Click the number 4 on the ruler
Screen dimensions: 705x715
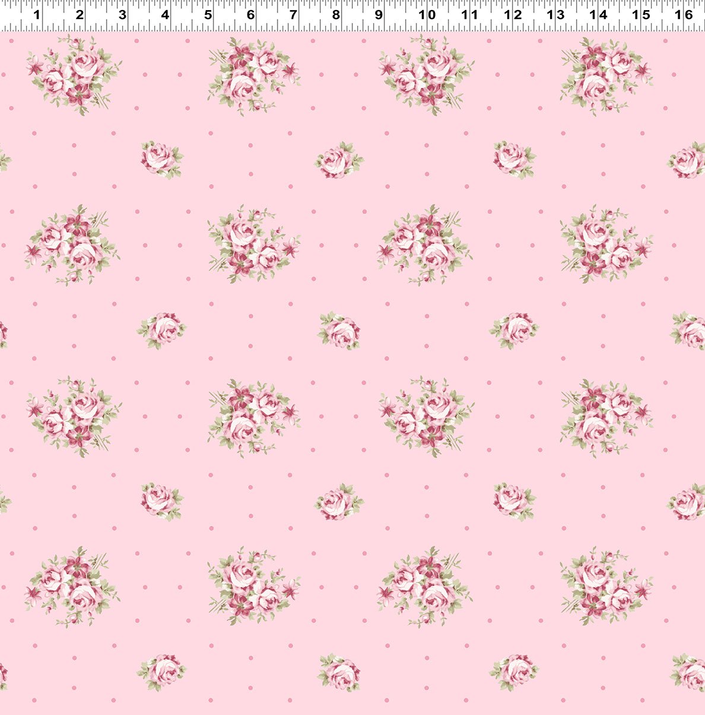[x=165, y=14]
